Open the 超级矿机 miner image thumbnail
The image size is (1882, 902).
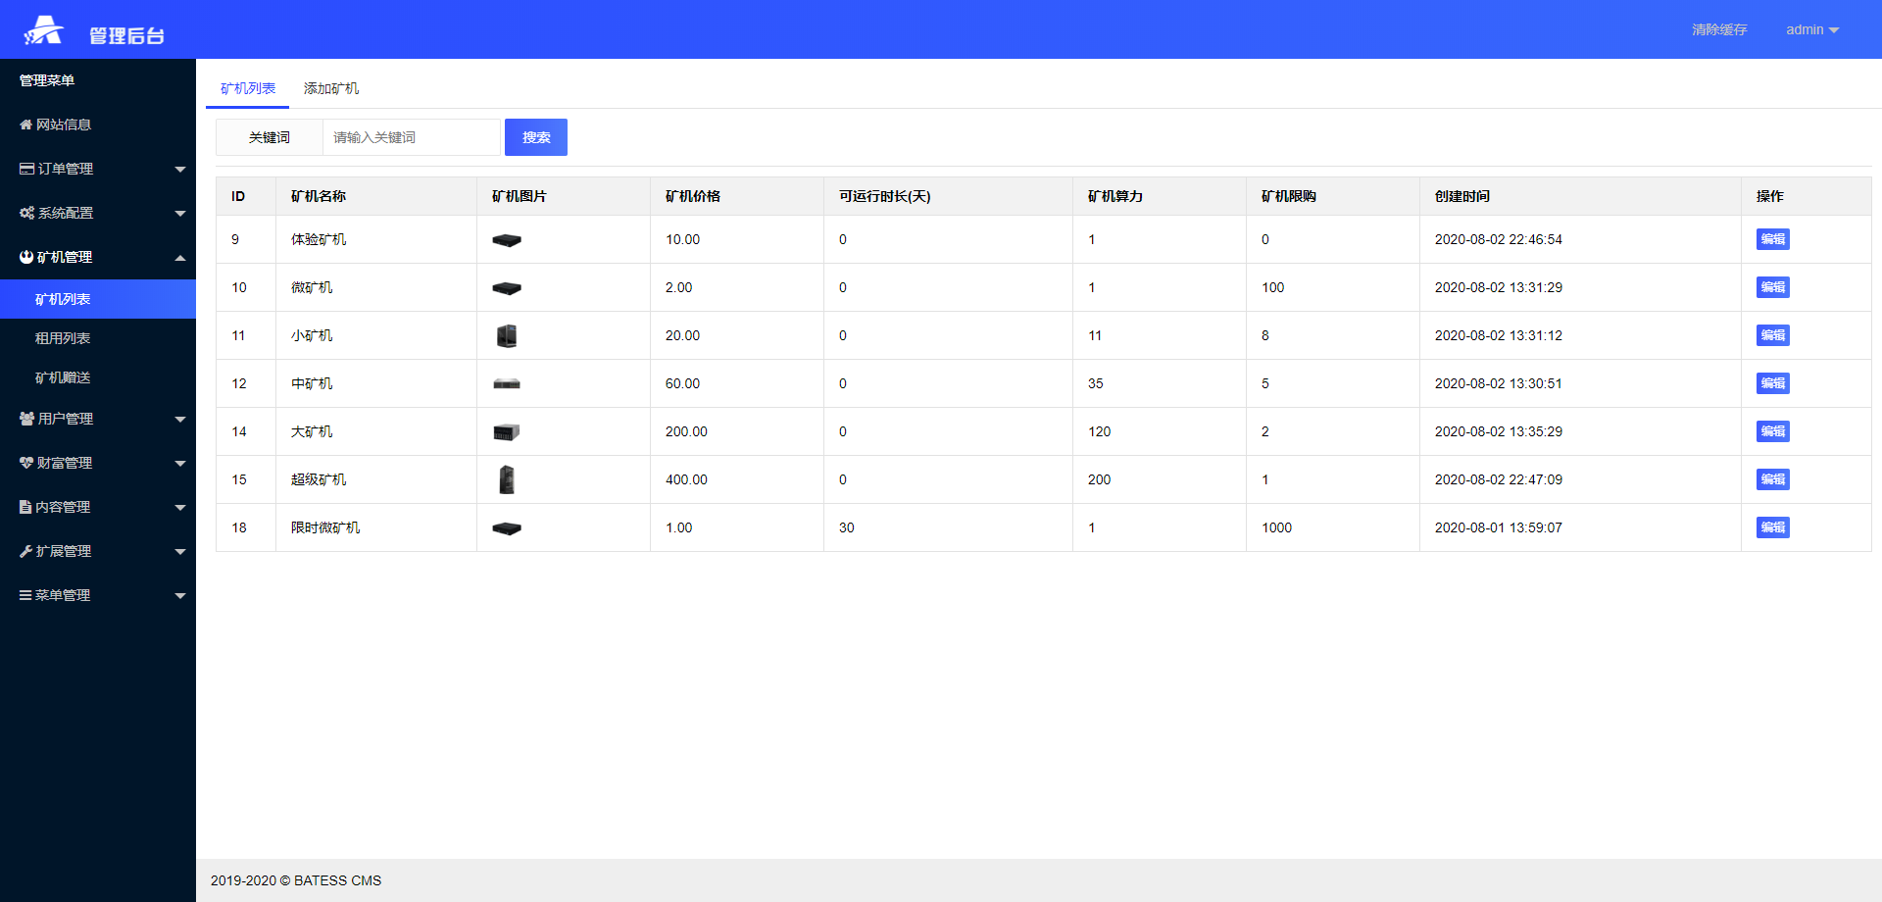(x=507, y=479)
